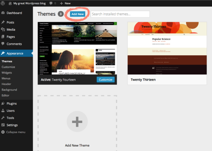Click the home icon beside site name
The height and width of the screenshot is (151, 212).
(10, 3)
